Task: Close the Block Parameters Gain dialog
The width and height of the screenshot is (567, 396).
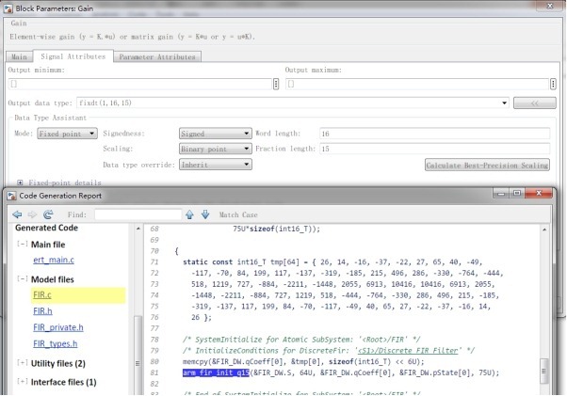Action: click(x=550, y=6)
